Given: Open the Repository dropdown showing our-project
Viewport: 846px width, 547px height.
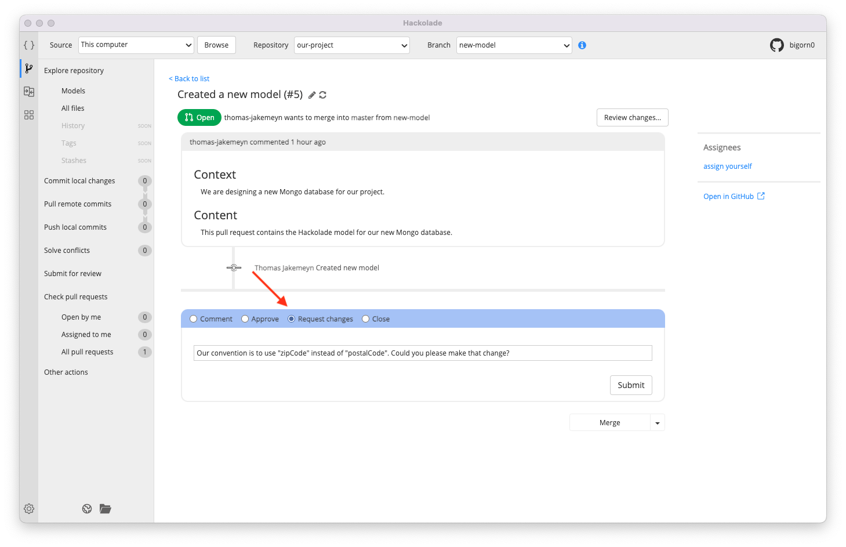Looking at the screenshot, I should click(x=351, y=45).
